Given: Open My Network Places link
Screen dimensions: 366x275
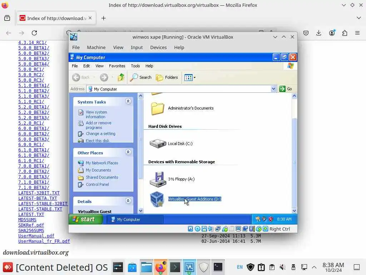Looking at the screenshot, I should 102,163.
